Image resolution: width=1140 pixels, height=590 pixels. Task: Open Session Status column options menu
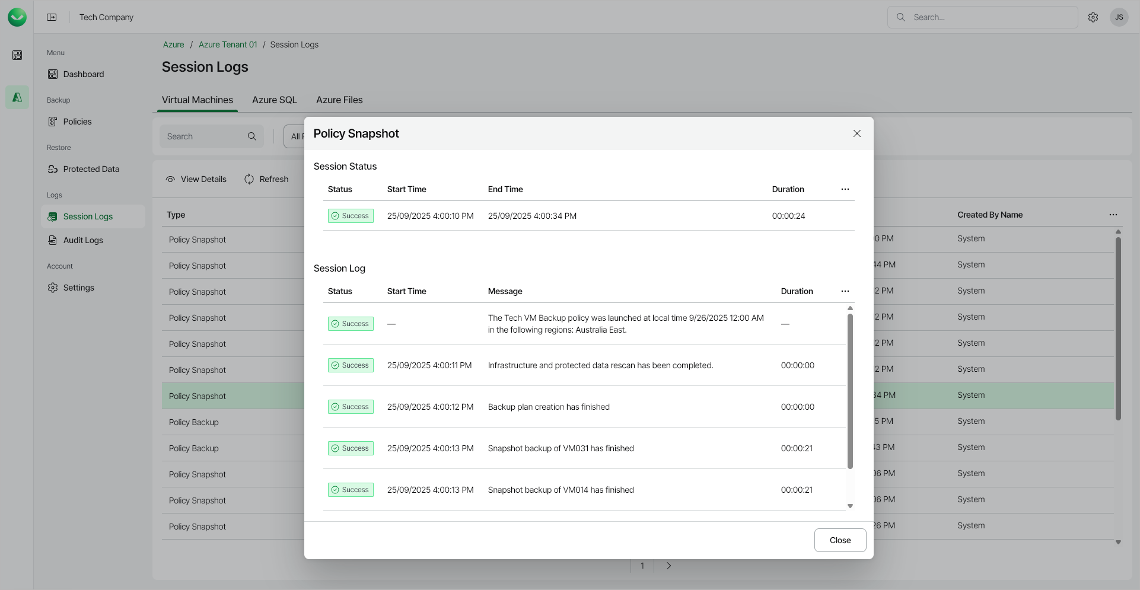pos(845,189)
